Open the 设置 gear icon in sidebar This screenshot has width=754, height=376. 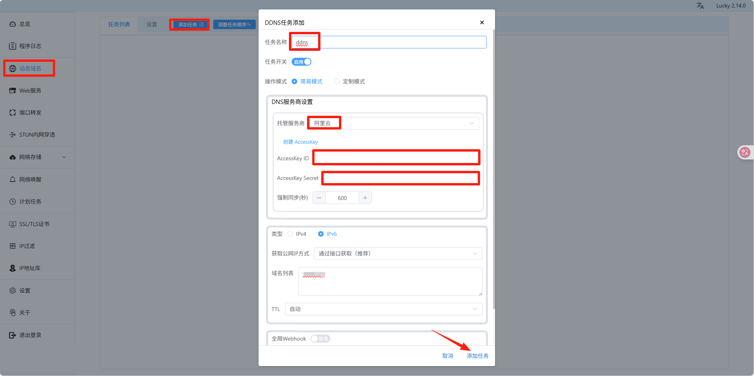click(x=13, y=291)
